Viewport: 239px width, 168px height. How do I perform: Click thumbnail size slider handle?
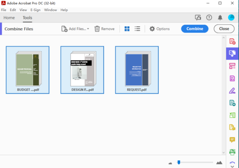[x=179, y=162]
